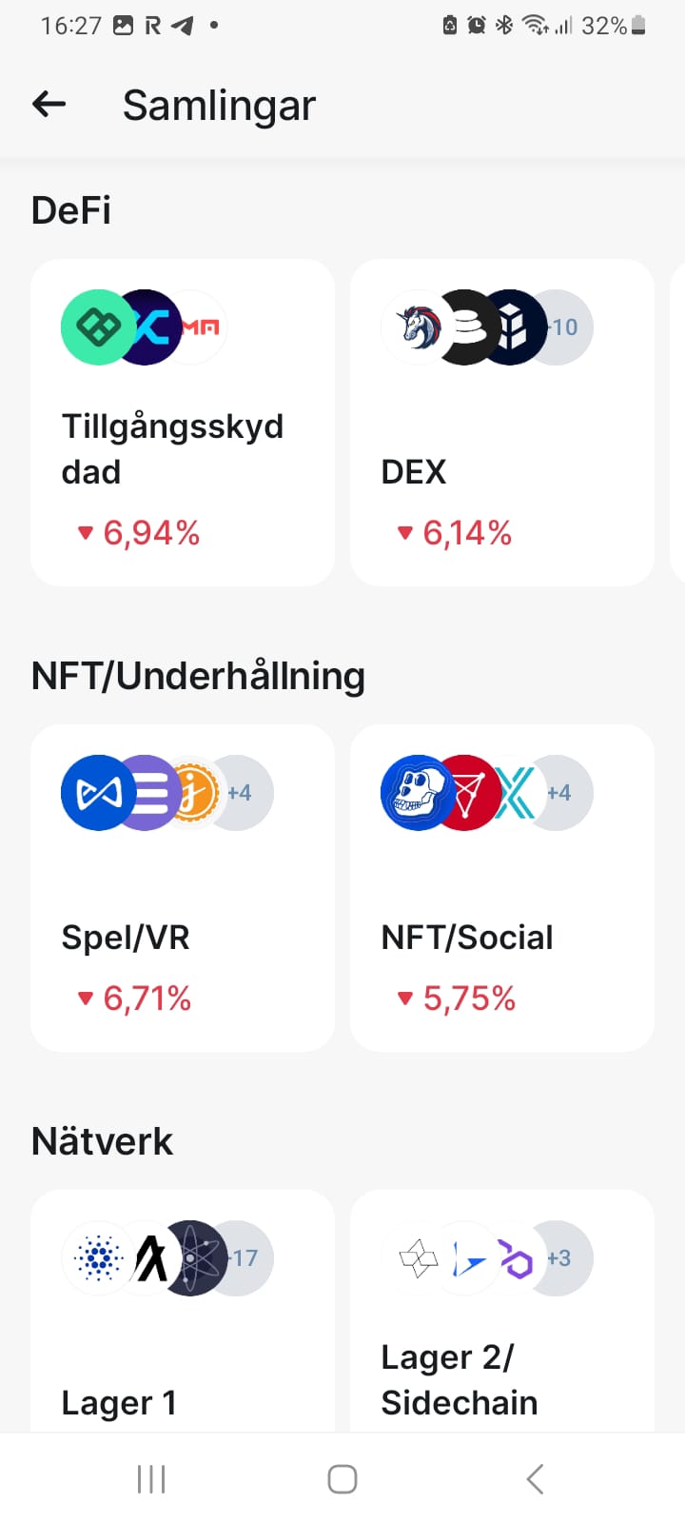The image size is (685, 1523).
Task: Tap the +17 badge in Lager 1 card
Action: pos(247,1258)
